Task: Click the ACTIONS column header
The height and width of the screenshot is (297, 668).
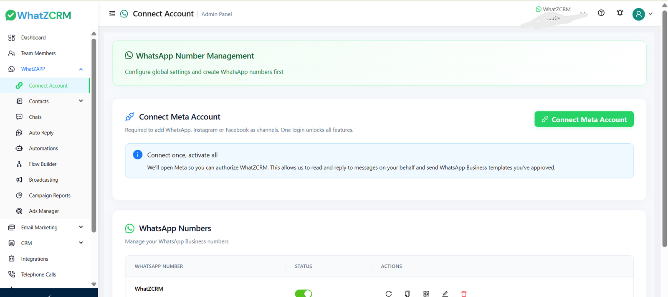Action: (x=391, y=267)
